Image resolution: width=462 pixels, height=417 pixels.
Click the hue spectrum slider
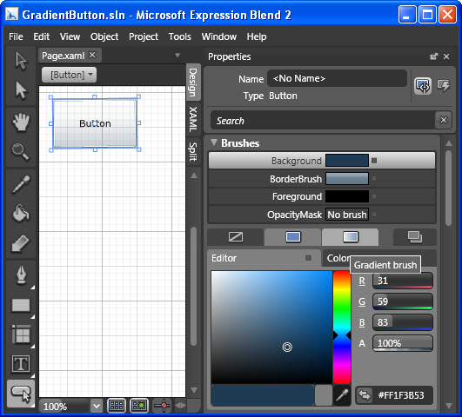[x=342, y=328]
